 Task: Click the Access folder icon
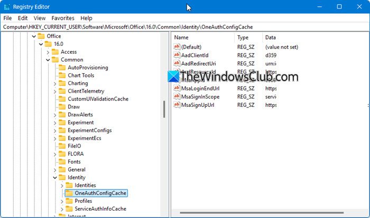(x=55, y=52)
